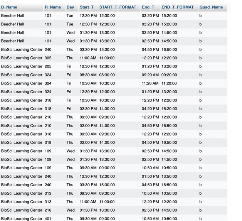Sort results by the Start_T header
The image size is (242, 221).
87,7
